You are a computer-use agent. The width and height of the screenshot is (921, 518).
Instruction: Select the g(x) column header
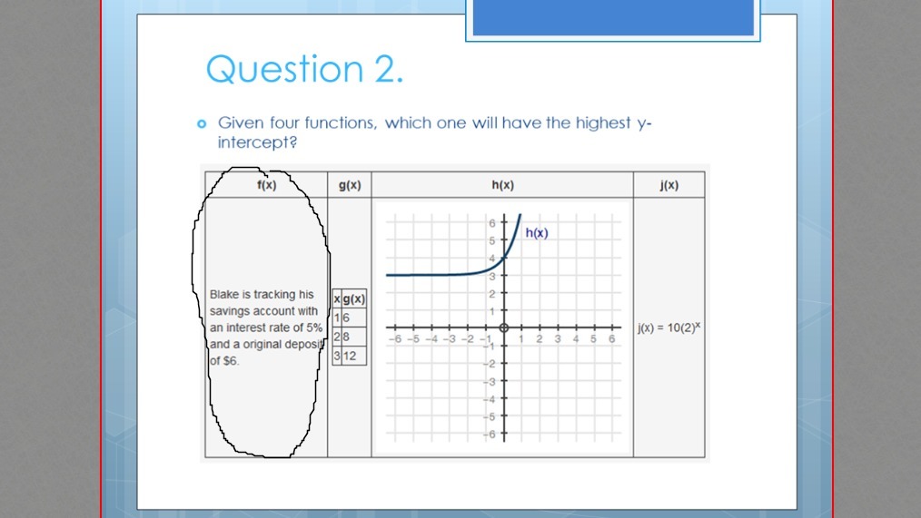[350, 185]
